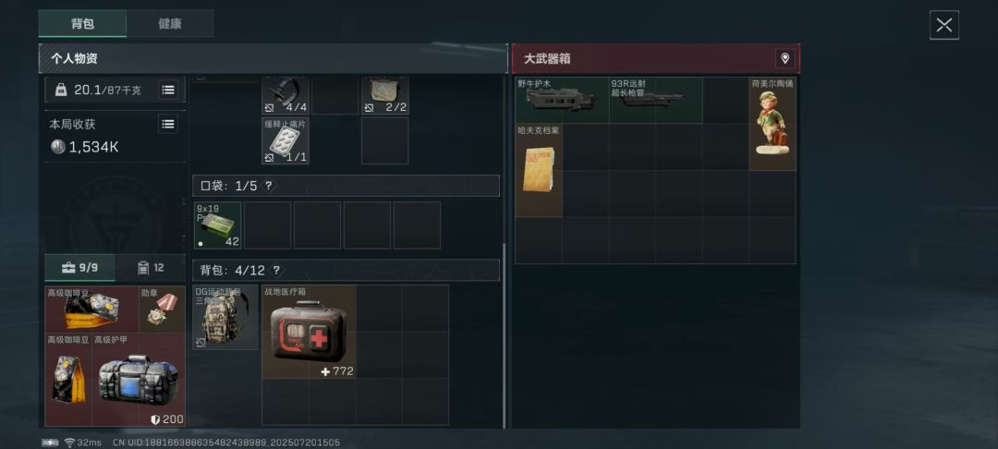Click the location pin icon on 大武器箱
The image size is (998, 449).
click(x=785, y=58)
